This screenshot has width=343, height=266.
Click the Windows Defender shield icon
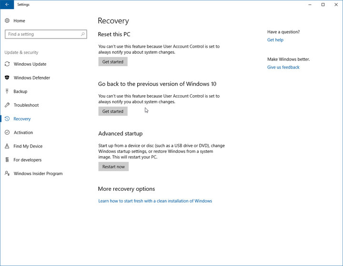tap(7, 78)
